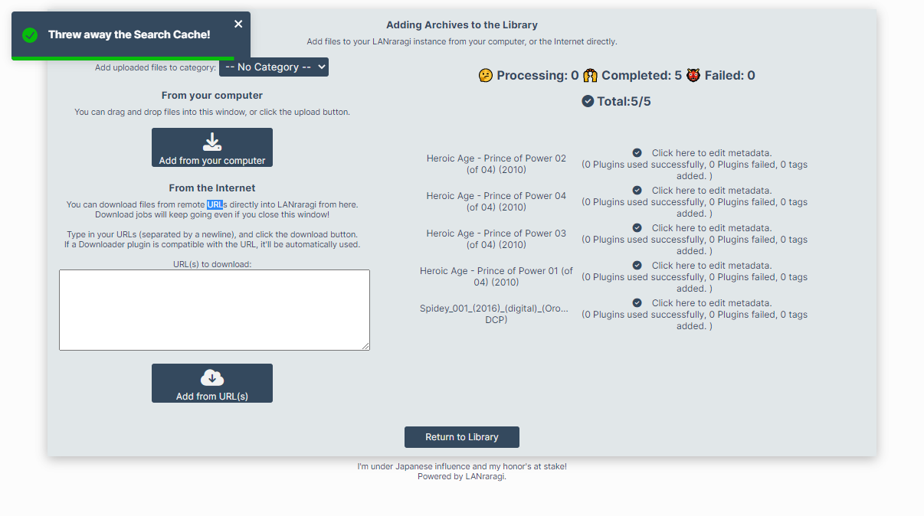Select 'Heroic Age - Prince of Power 04' file name

[496, 201]
